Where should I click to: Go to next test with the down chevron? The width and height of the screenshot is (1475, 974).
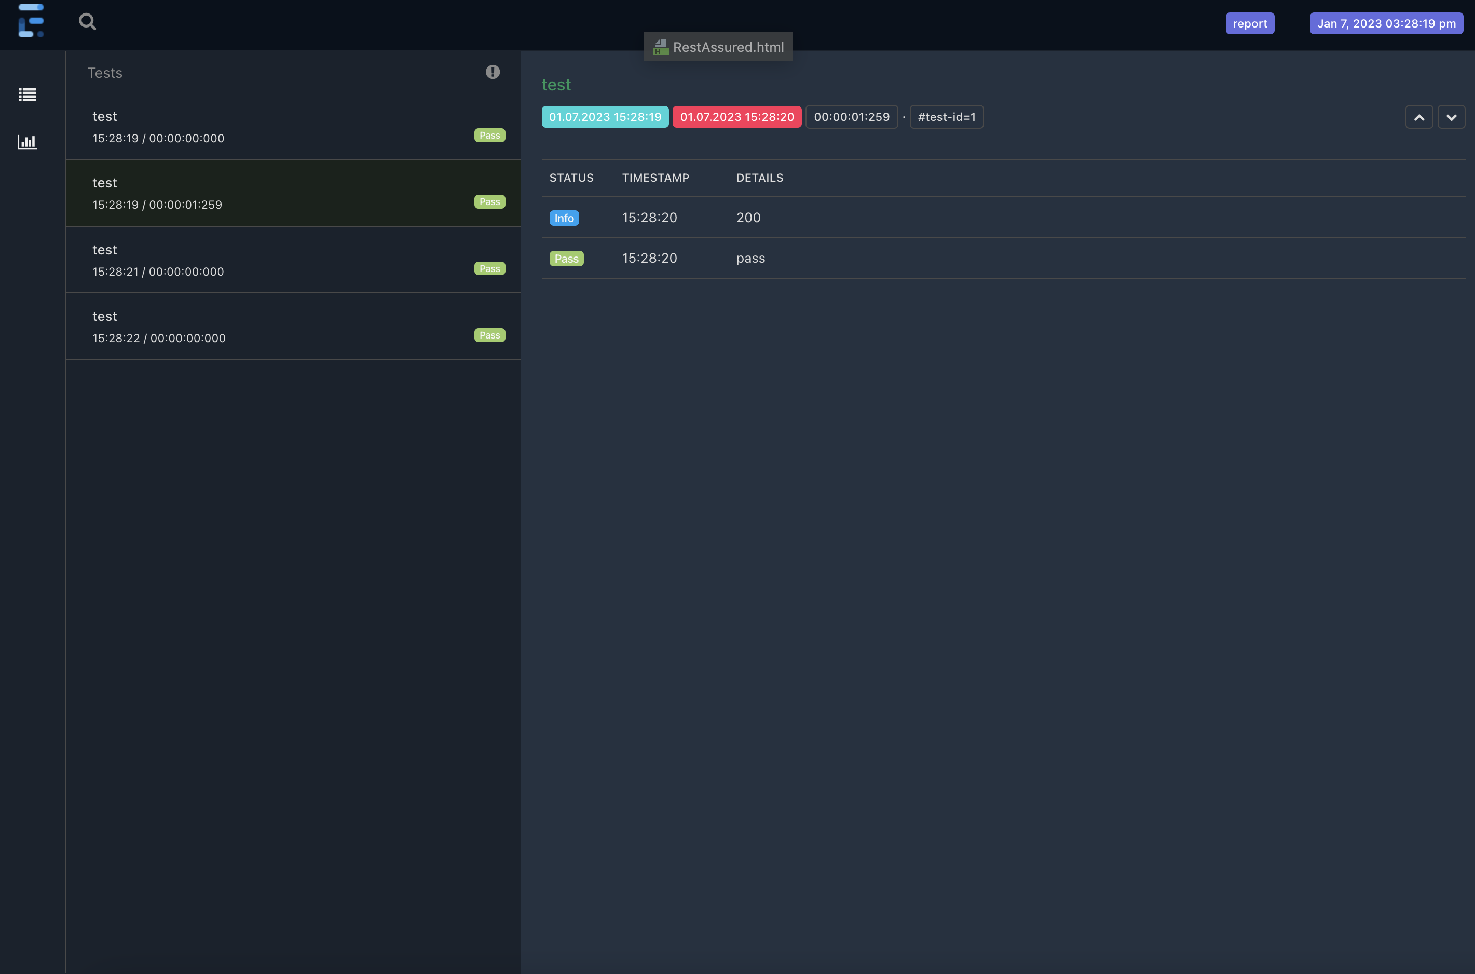1452,116
